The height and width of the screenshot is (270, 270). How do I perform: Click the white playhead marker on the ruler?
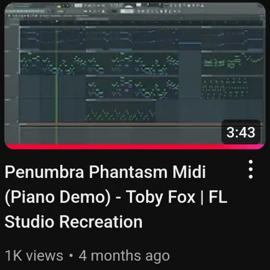[x=57, y=21]
